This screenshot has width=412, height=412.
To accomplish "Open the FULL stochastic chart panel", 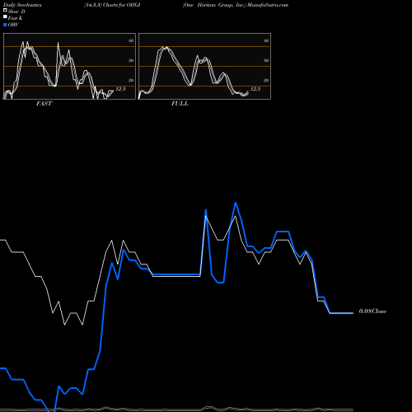I will pos(204,66).
